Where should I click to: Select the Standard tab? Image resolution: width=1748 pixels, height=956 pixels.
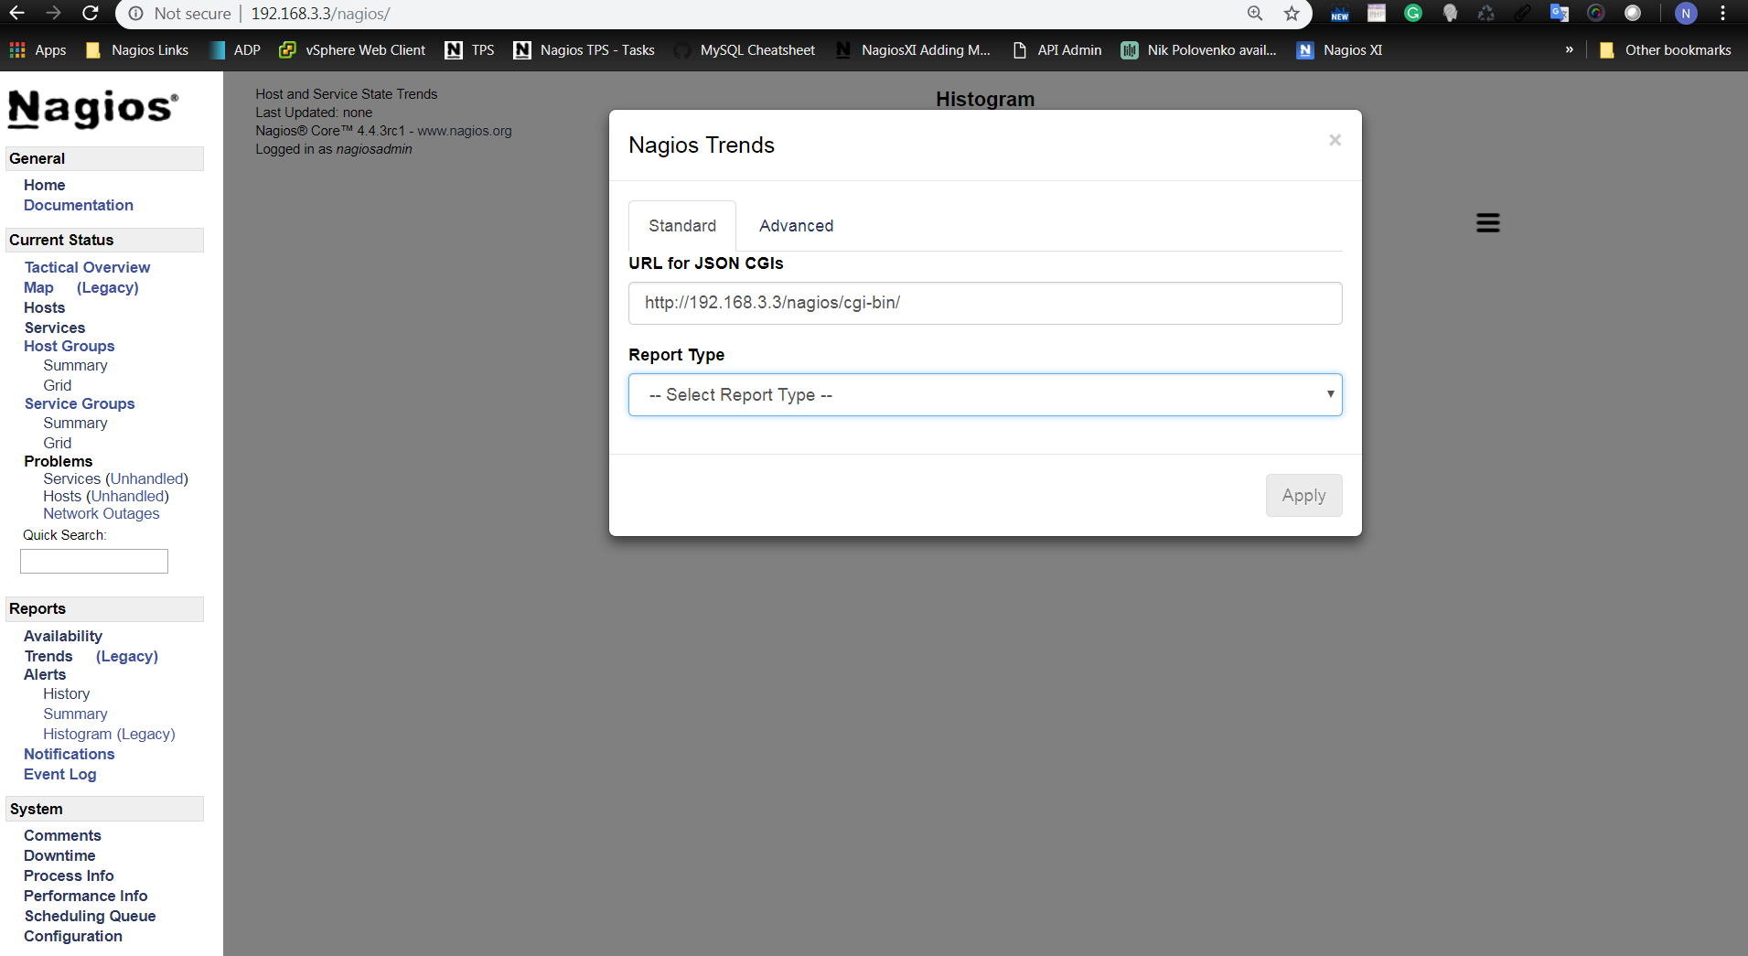pyautogui.click(x=681, y=226)
